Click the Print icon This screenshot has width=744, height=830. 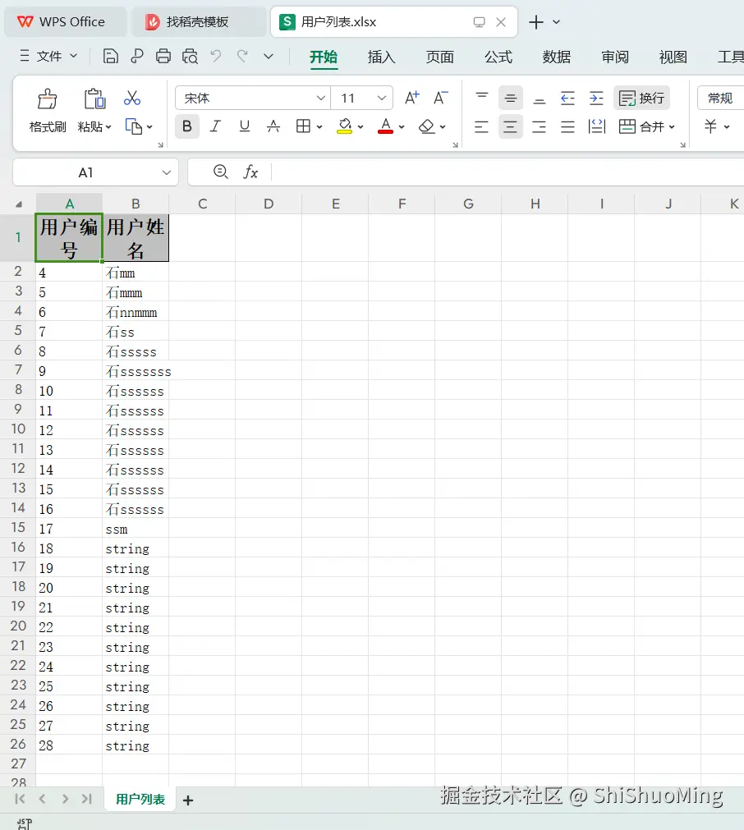pyautogui.click(x=163, y=56)
